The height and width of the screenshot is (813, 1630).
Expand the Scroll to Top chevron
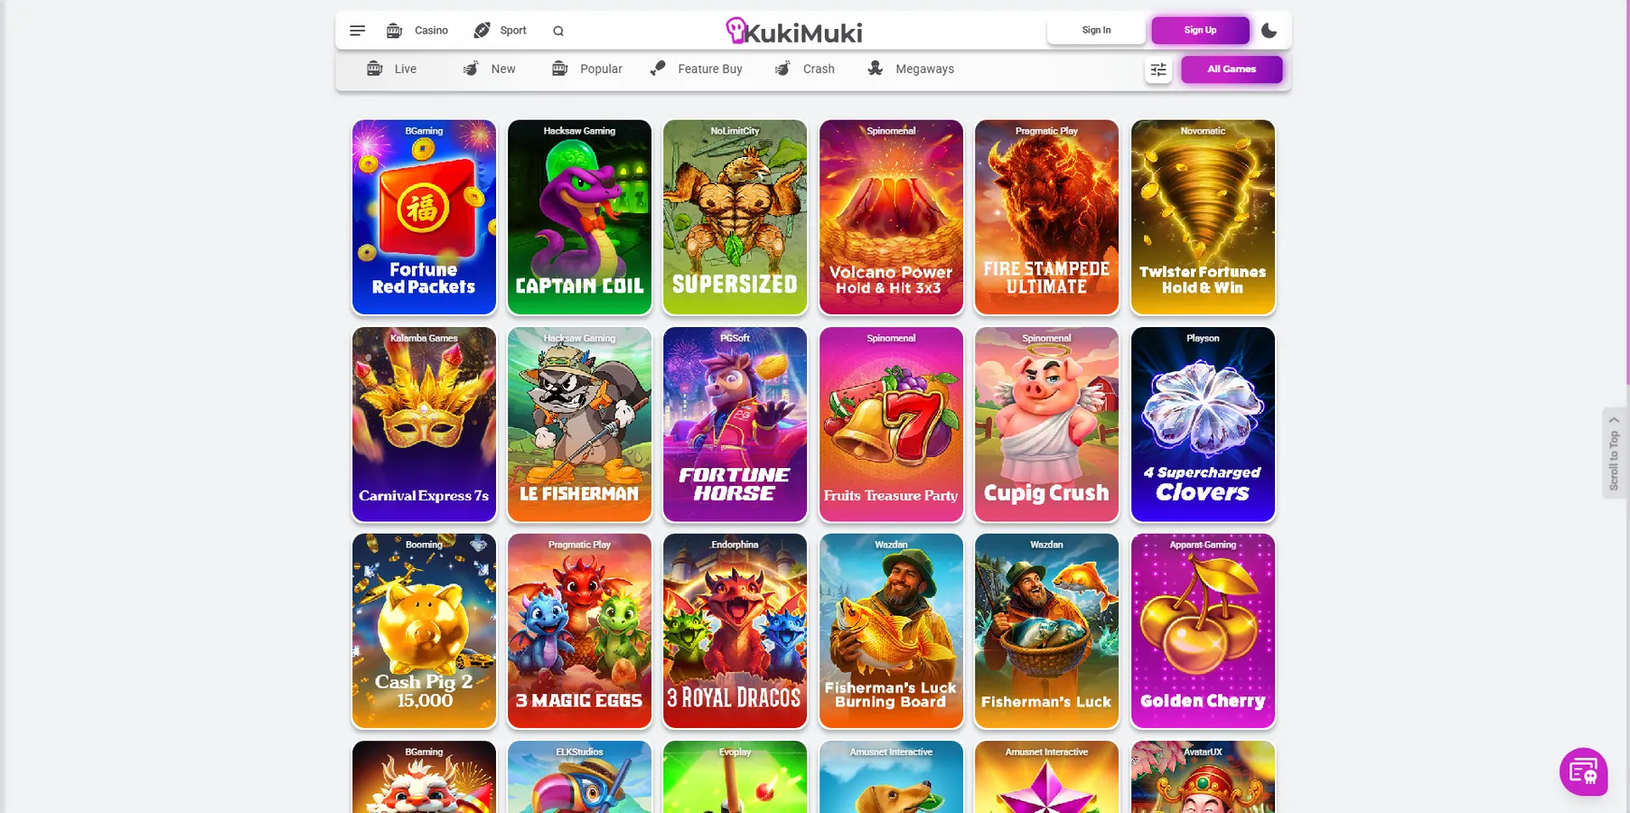1614,420
